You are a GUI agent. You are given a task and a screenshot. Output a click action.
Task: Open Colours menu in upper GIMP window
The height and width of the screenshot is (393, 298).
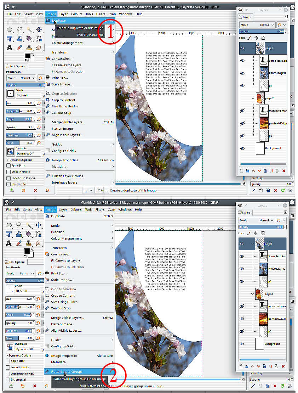tap(77, 14)
